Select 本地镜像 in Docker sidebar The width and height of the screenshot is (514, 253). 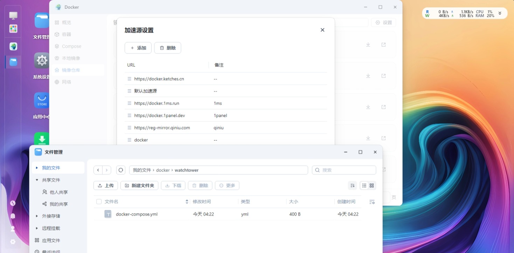71,58
